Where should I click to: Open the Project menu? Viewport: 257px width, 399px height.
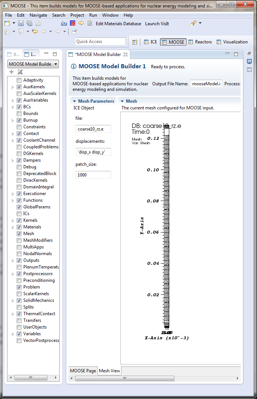tap(77, 15)
